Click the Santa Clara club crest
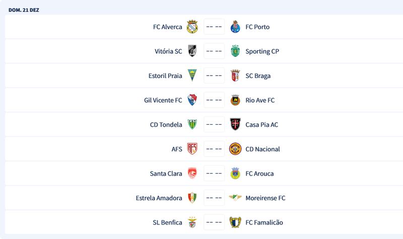Image resolution: width=403 pixels, height=239 pixels. [x=192, y=174]
